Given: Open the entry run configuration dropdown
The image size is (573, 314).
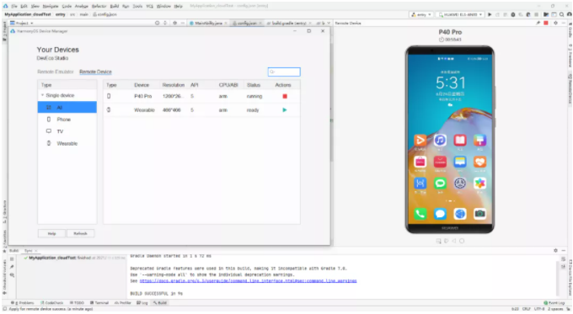Looking at the screenshot, I should tap(421, 14).
